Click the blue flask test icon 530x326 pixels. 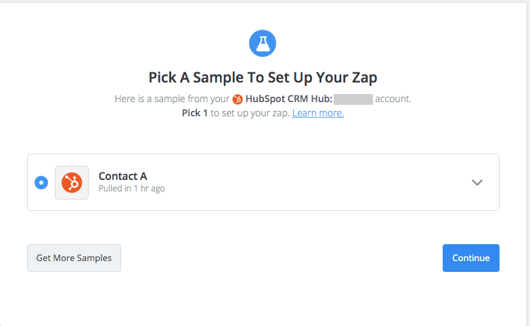click(x=263, y=43)
